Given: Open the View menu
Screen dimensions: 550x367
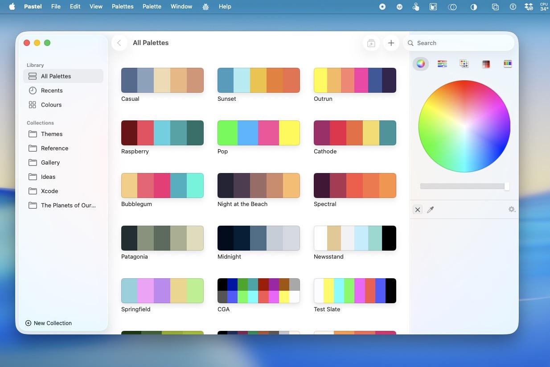Looking at the screenshot, I should (x=96, y=7).
